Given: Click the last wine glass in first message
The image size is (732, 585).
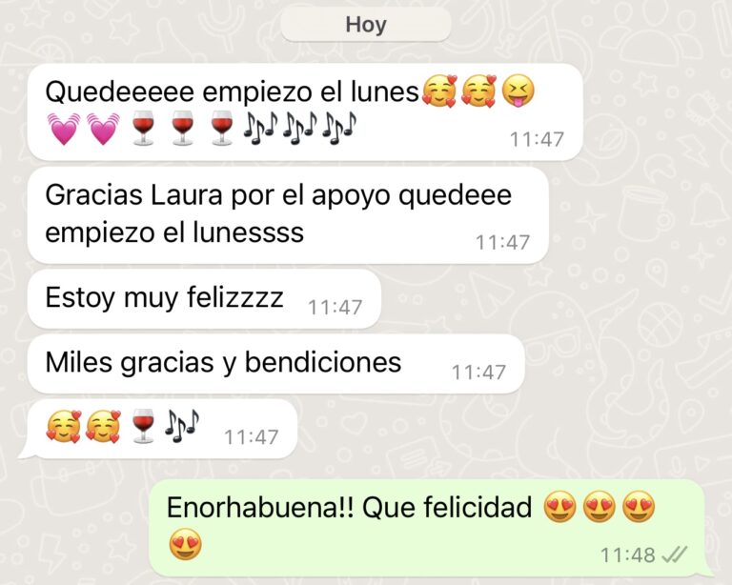Looking at the screenshot, I should pos(222,128).
